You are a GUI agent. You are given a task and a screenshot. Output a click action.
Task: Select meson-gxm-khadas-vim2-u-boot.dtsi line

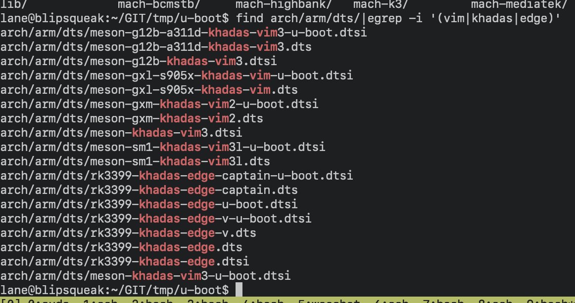(x=159, y=104)
